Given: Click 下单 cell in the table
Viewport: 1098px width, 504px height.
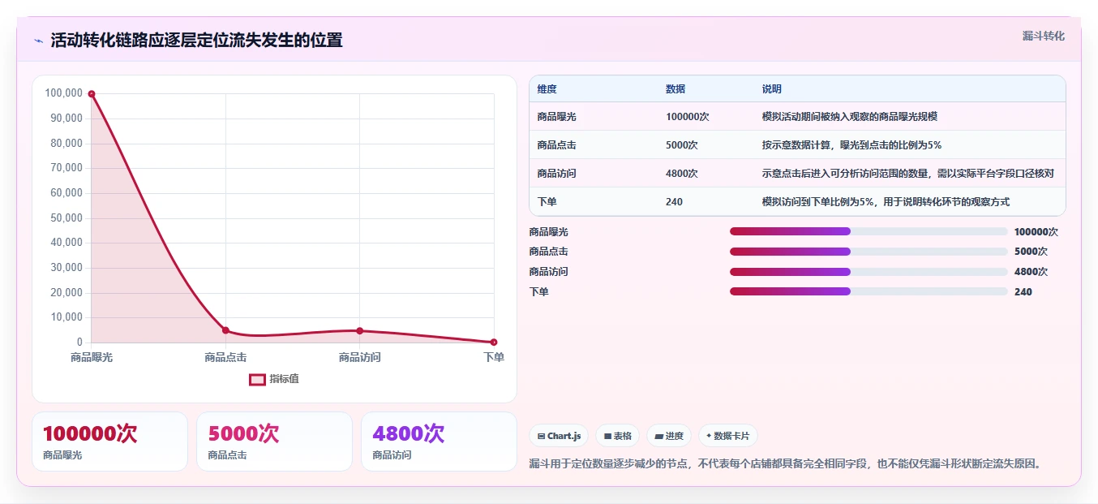Looking at the screenshot, I should 547,202.
